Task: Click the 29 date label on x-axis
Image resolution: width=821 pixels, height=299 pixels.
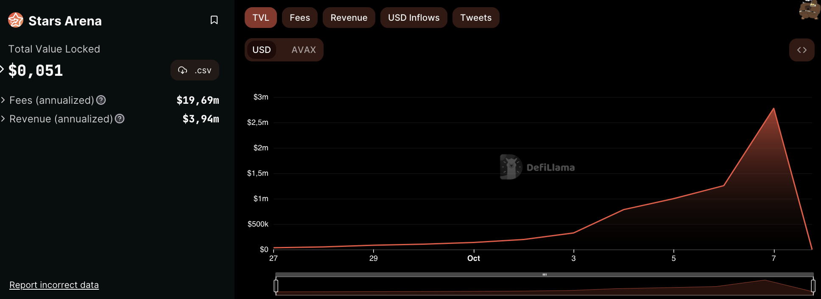Action: coord(374,258)
